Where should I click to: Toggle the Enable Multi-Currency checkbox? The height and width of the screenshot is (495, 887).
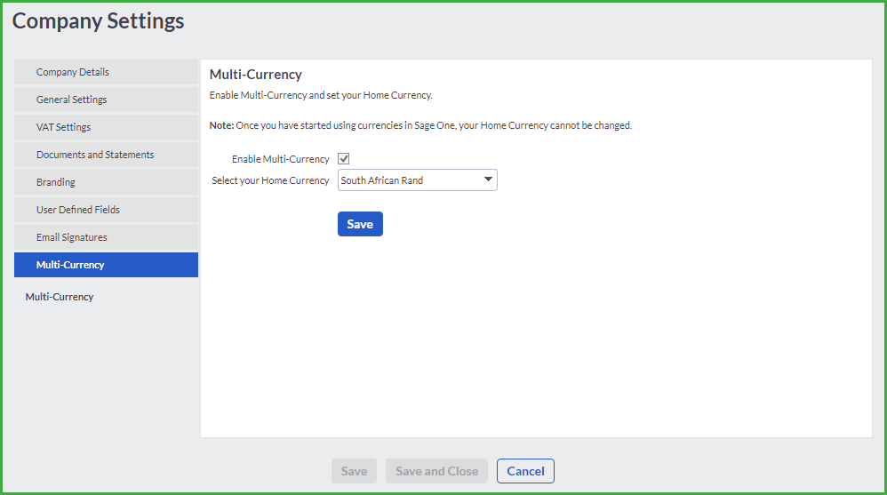pyautogui.click(x=343, y=159)
